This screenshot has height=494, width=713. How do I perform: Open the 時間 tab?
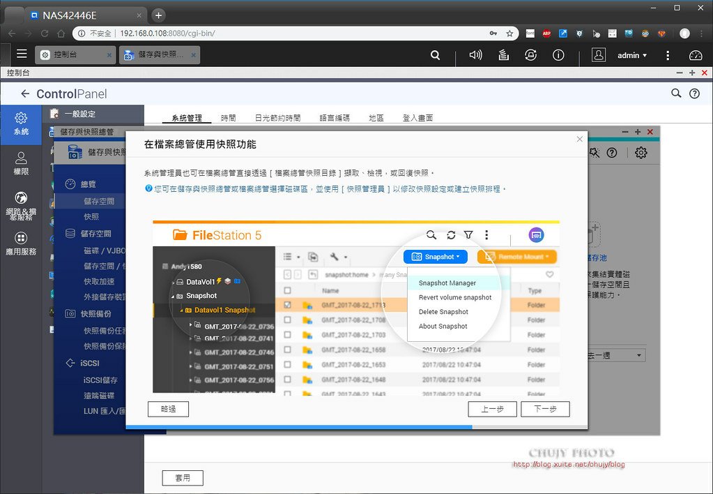pyautogui.click(x=229, y=118)
